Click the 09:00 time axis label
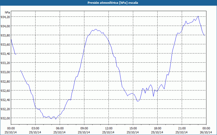Viewport: 217px width, 135px height. (x=84, y=129)
